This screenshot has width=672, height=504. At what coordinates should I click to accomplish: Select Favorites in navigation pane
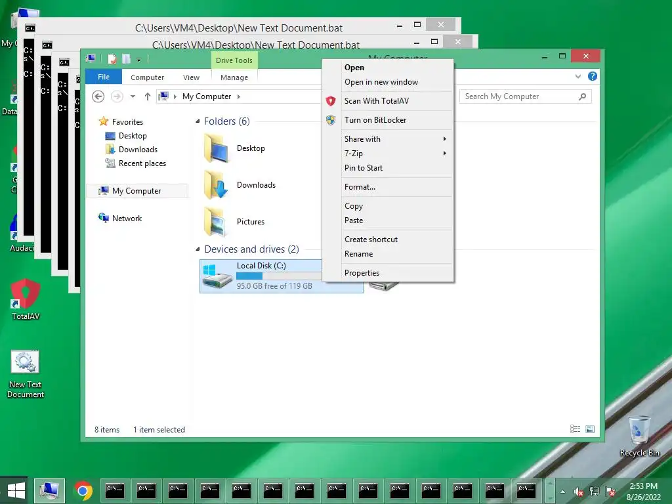(x=127, y=121)
